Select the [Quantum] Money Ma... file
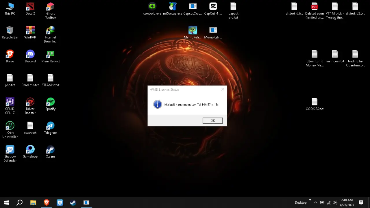The image size is (370, 208). point(314,58)
